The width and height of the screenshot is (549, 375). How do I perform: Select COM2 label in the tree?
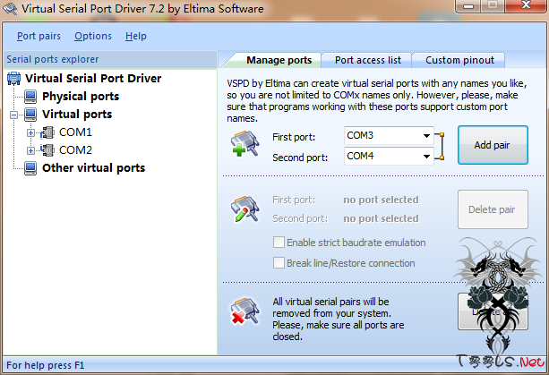[75, 150]
